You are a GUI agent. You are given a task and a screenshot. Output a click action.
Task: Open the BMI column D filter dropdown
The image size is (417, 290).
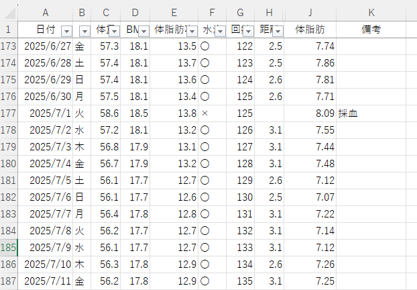click(x=144, y=32)
